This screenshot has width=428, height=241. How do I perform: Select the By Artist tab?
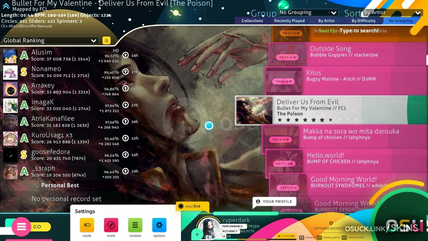(x=326, y=21)
